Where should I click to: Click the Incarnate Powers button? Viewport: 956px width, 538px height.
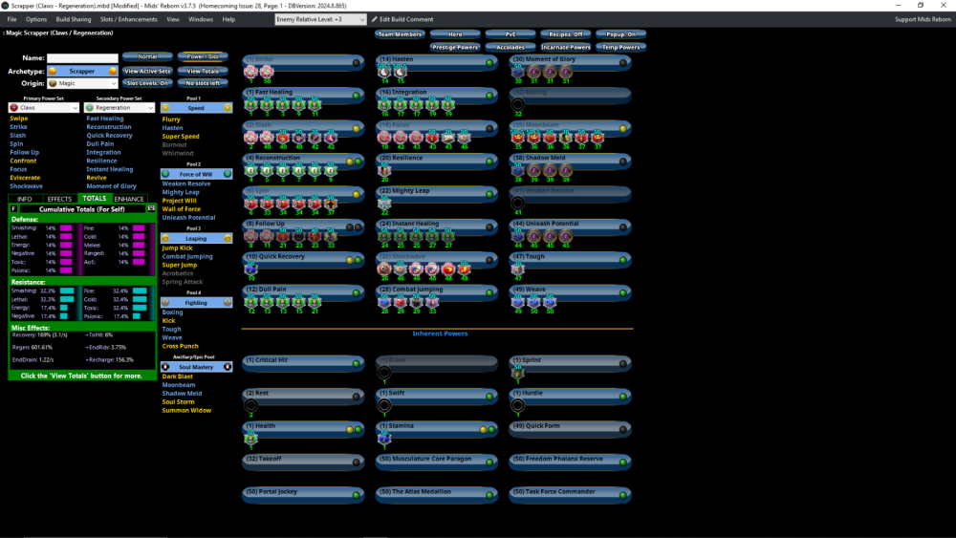click(565, 47)
